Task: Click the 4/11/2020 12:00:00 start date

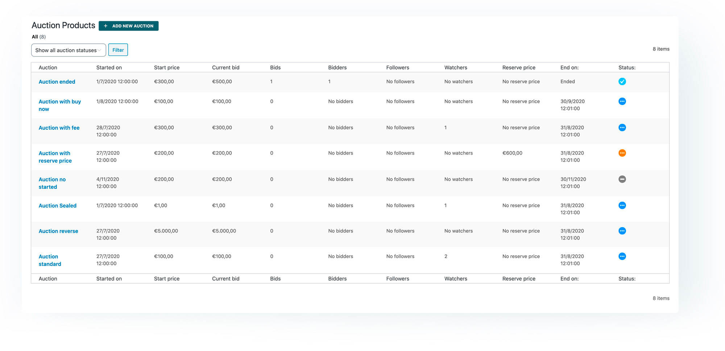Action: coord(108,183)
